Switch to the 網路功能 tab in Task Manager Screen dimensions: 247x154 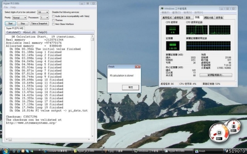coord(209,18)
